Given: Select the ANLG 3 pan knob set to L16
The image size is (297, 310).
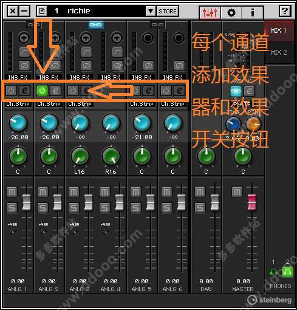Looking at the screenshot, I should point(80,156).
